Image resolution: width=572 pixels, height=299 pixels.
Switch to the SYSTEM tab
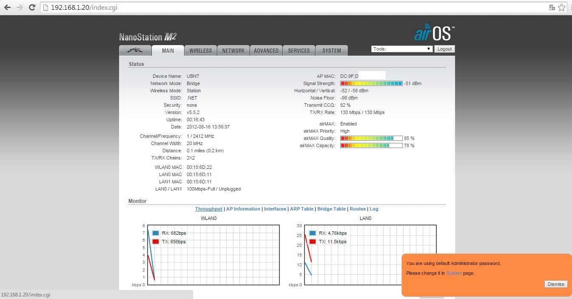pyautogui.click(x=332, y=51)
